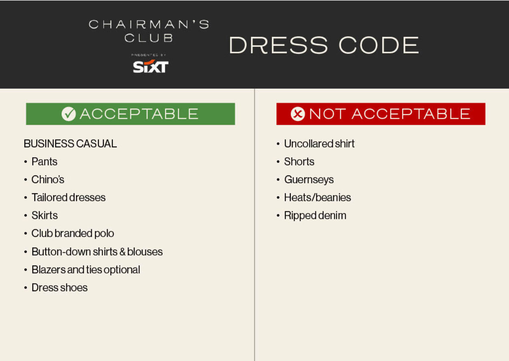Select Button-down shirts & blouses line
Viewport: 509px width, 361px height.
(x=97, y=252)
